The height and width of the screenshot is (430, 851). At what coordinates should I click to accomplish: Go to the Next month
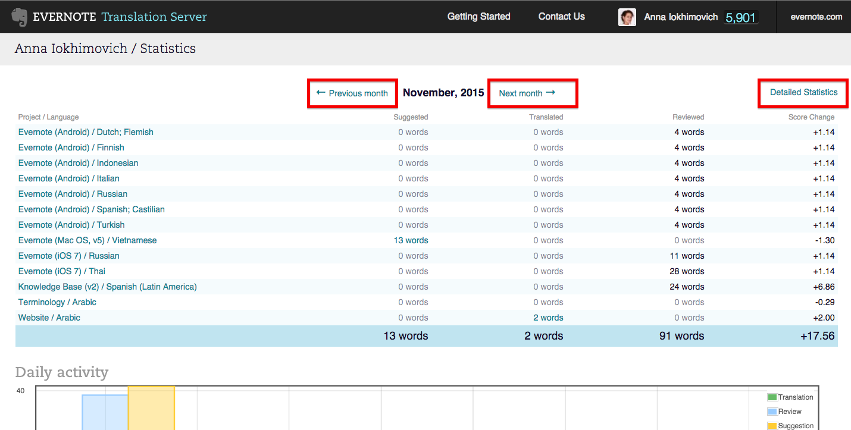(x=527, y=93)
